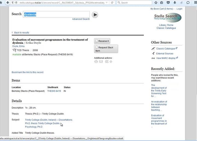Click the email envelope icon under Additional actions
The image size is (197, 141).
tap(101, 62)
